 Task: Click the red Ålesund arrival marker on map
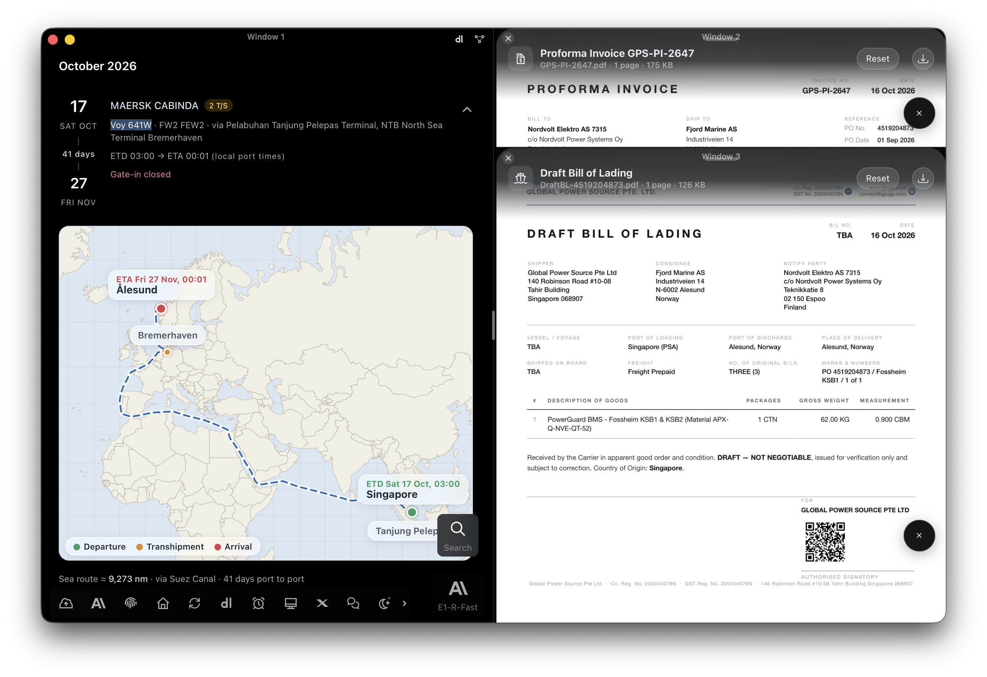pyautogui.click(x=161, y=309)
